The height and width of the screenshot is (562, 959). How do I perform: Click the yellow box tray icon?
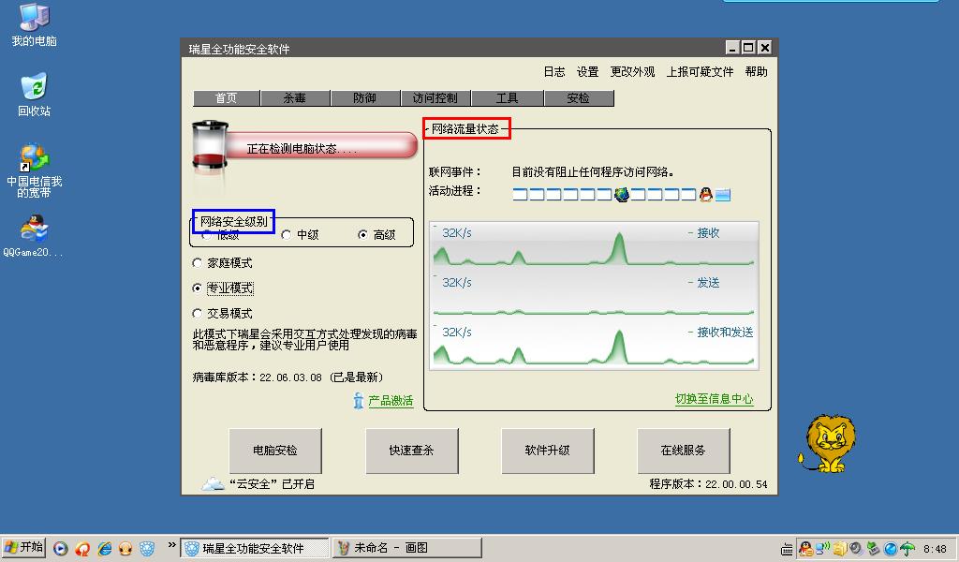[x=840, y=549]
